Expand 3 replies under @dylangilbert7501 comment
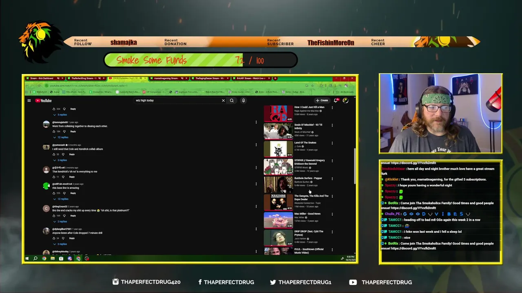The width and height of the screenshot is (522, 293). (x=60, y=244)
